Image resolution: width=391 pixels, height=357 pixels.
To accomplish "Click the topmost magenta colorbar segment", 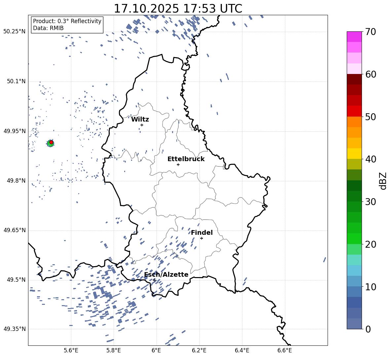I will tap(354, 37).
